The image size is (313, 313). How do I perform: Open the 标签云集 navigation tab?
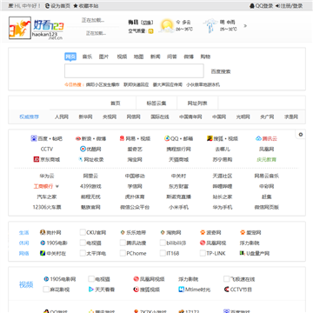click(x=156, y=103)
